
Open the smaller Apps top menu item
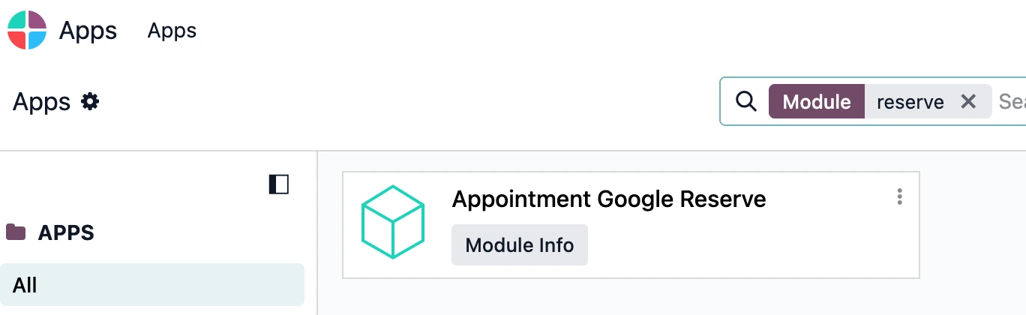tap(172, 31)
